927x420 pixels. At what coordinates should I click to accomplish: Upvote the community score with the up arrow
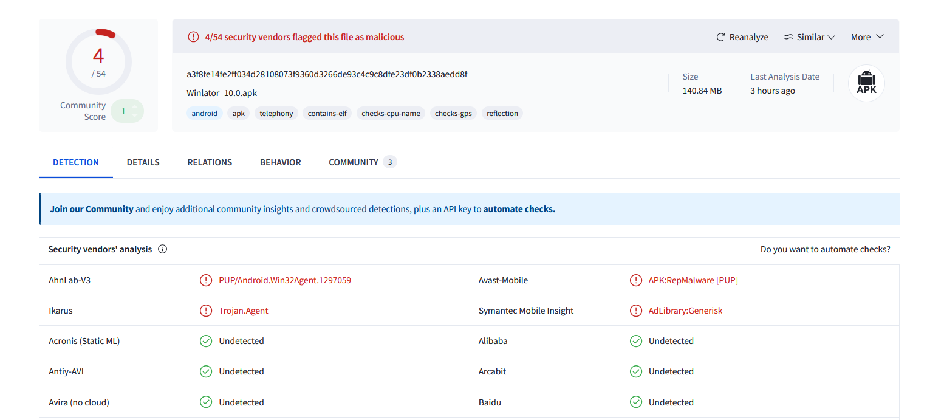pos(135,107)
